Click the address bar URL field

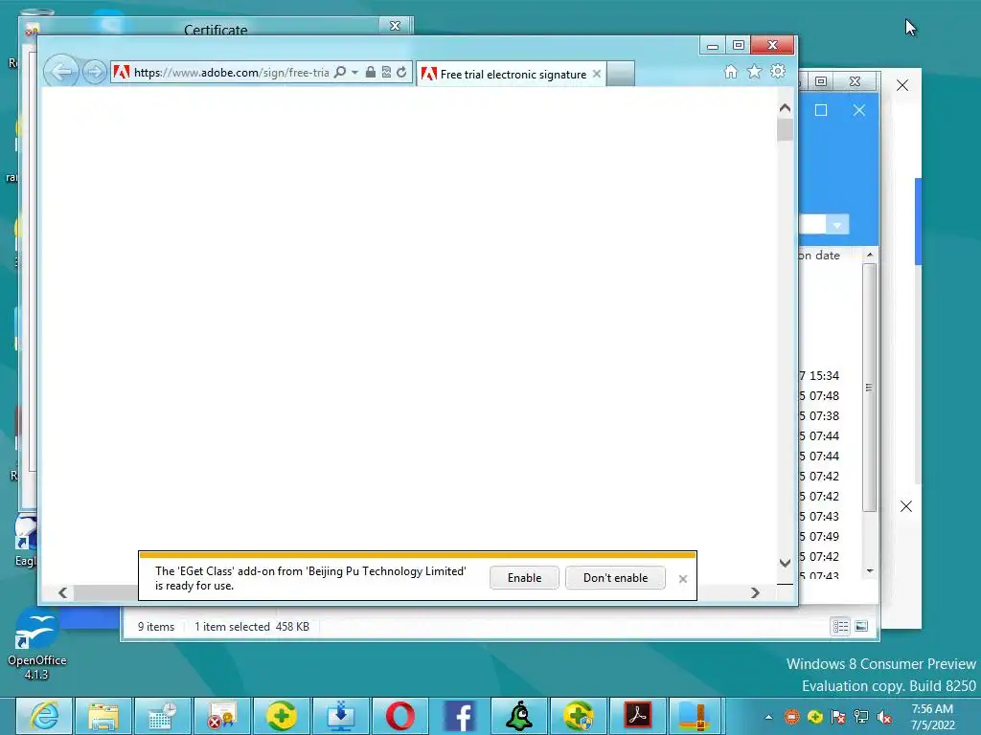tap(232, 73)
